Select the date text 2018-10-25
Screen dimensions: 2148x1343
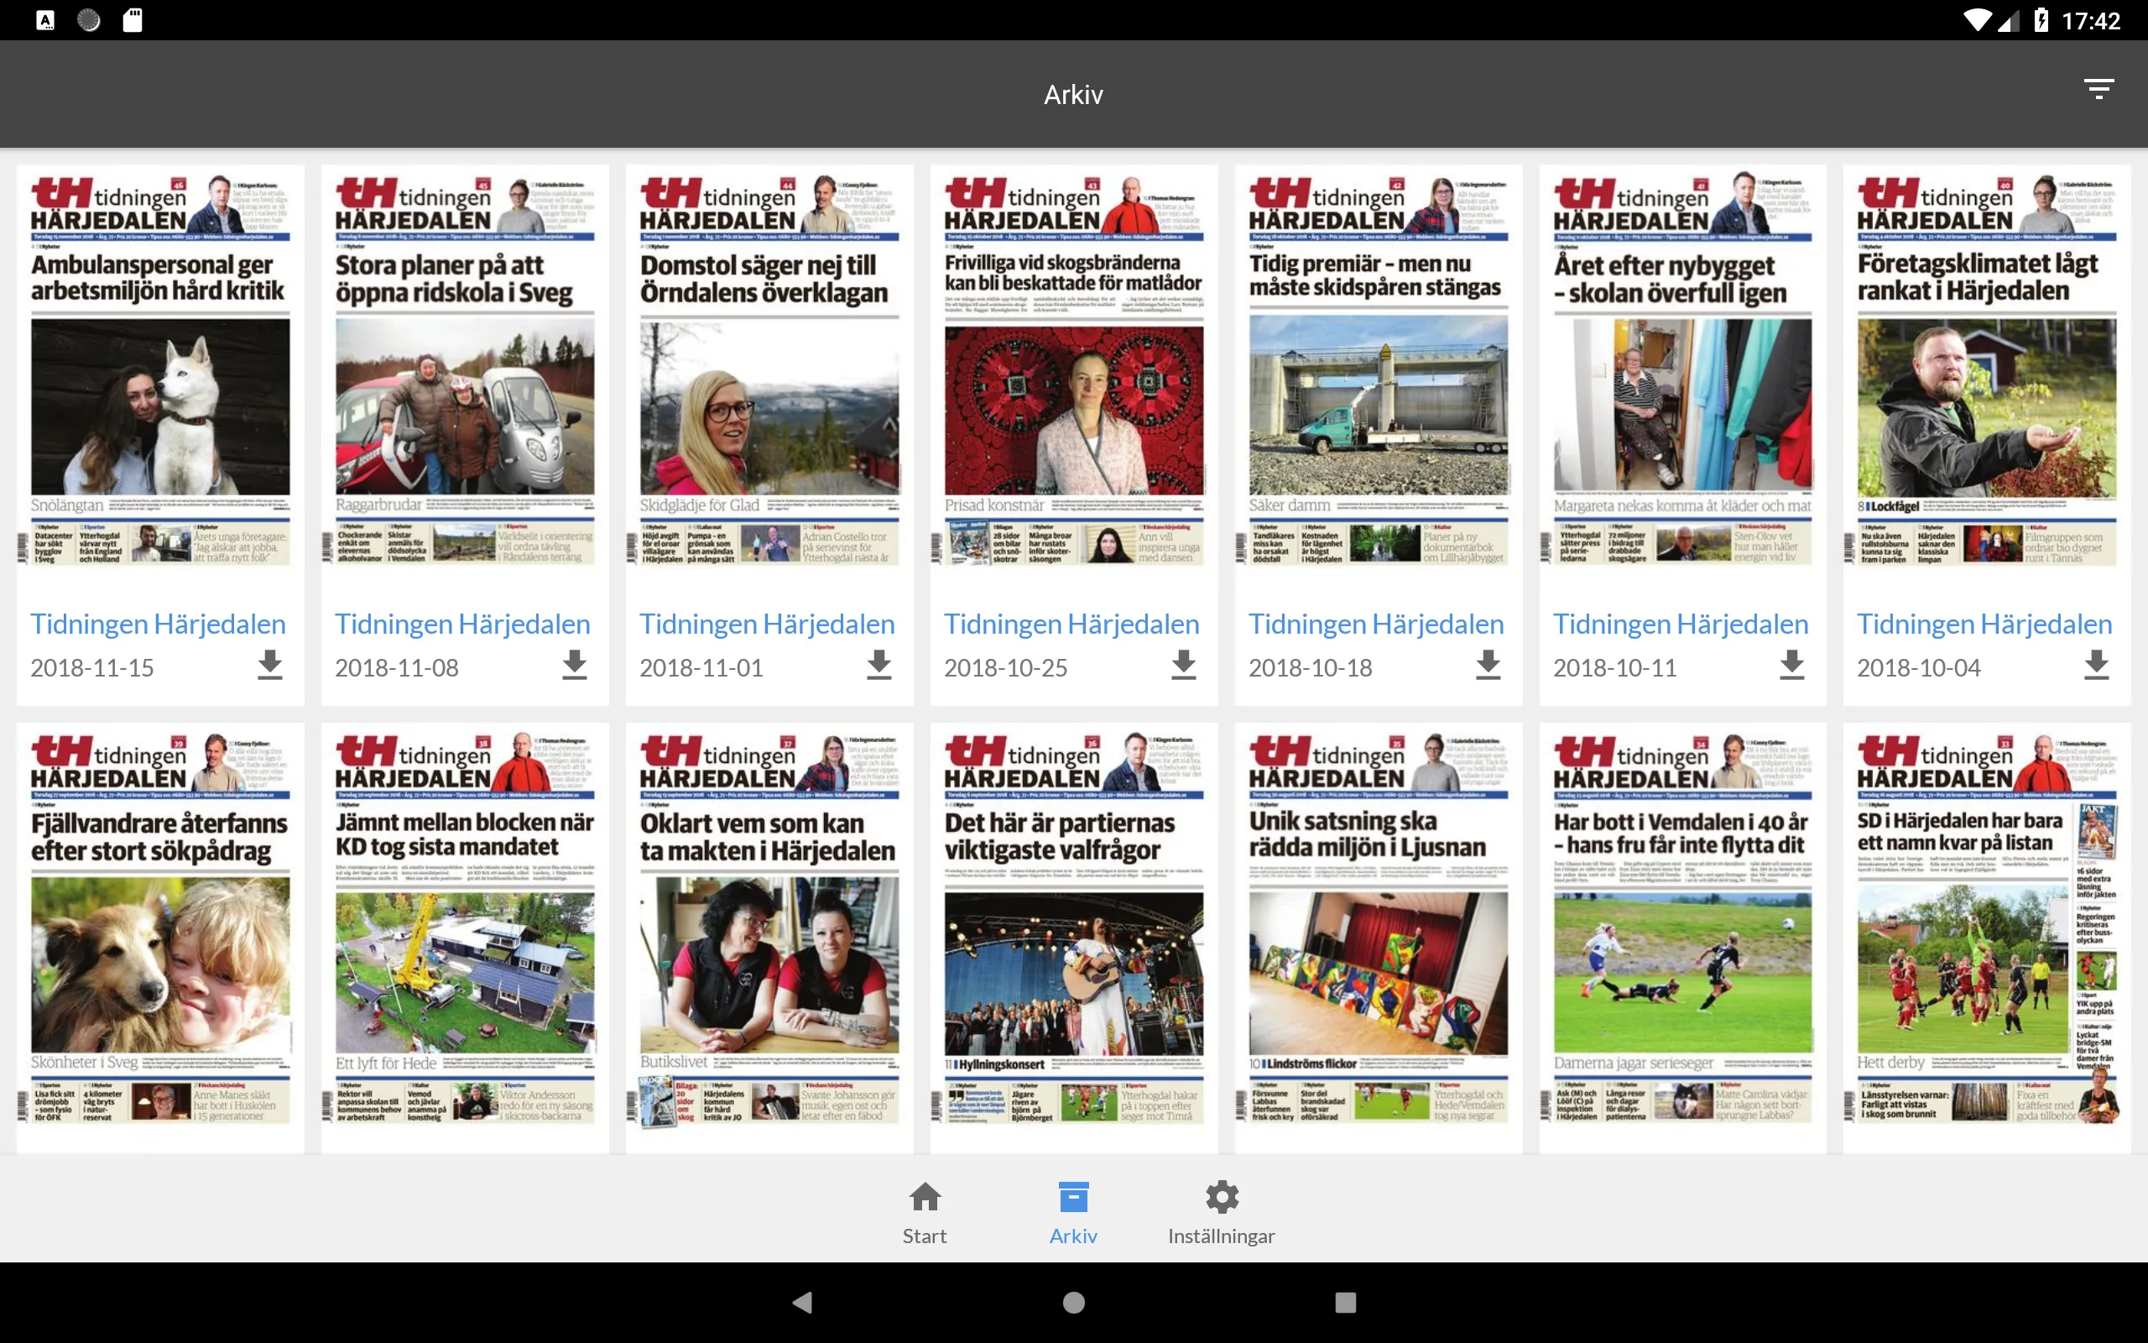tap(1006, 668)
